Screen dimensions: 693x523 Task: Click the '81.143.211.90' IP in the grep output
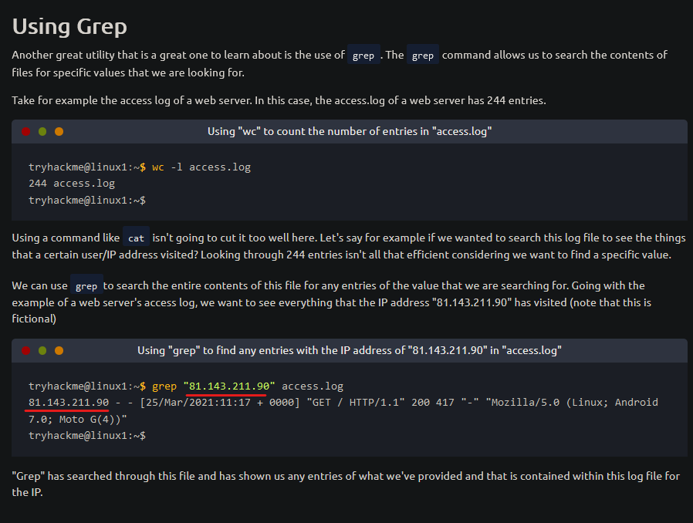pyautogui.click(x=69, y=403)
